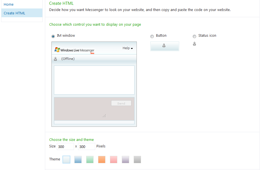Click the Windows Live Messenger logo
Screen dimensions: 262x170
pyautogui.click(x=74, y=50)
